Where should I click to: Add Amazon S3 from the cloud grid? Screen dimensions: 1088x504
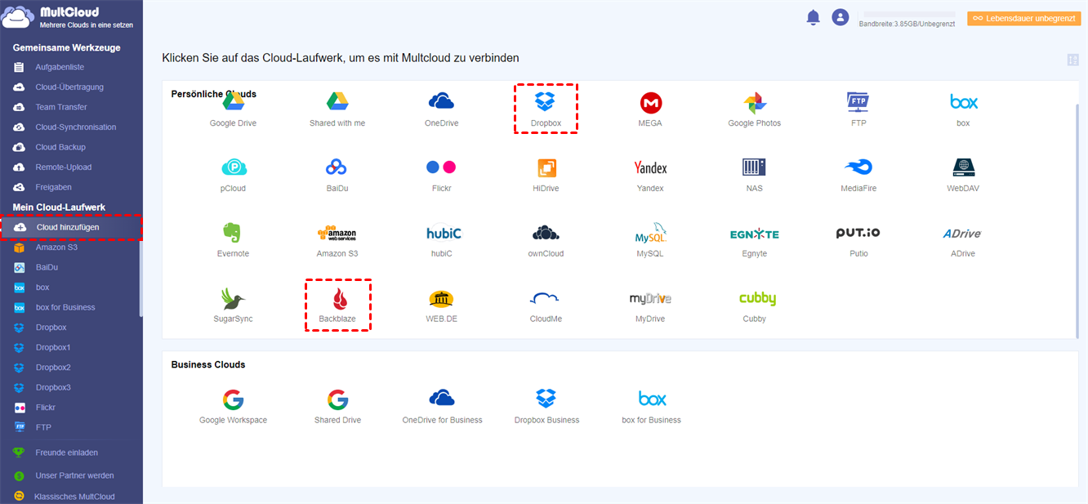pyautogui.click(x=337, y=240)
